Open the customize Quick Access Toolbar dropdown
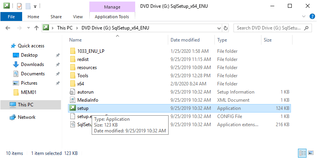This screenshot has height=158, width=317. point(35,7)
